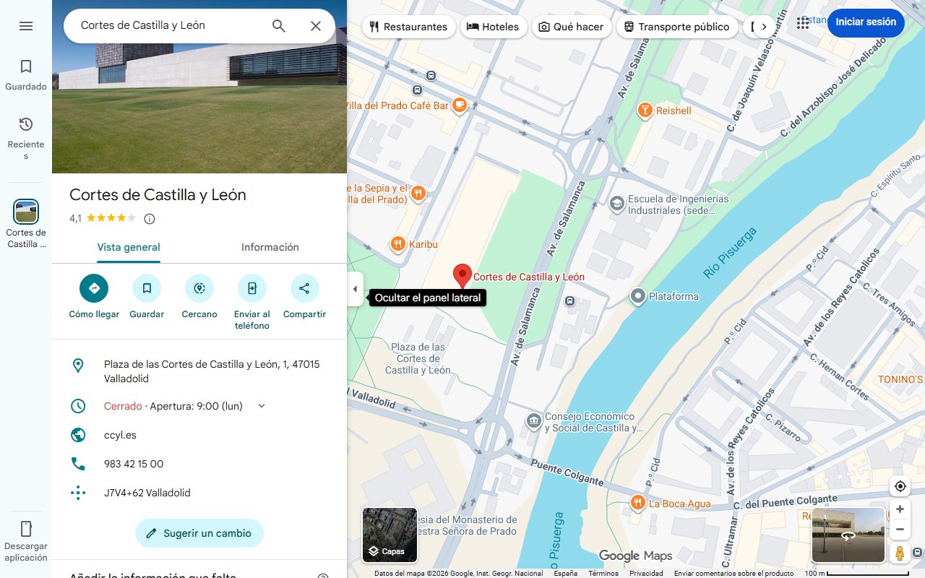
Task: Collapse the side panel arrow
Action: tap(355, 289)
